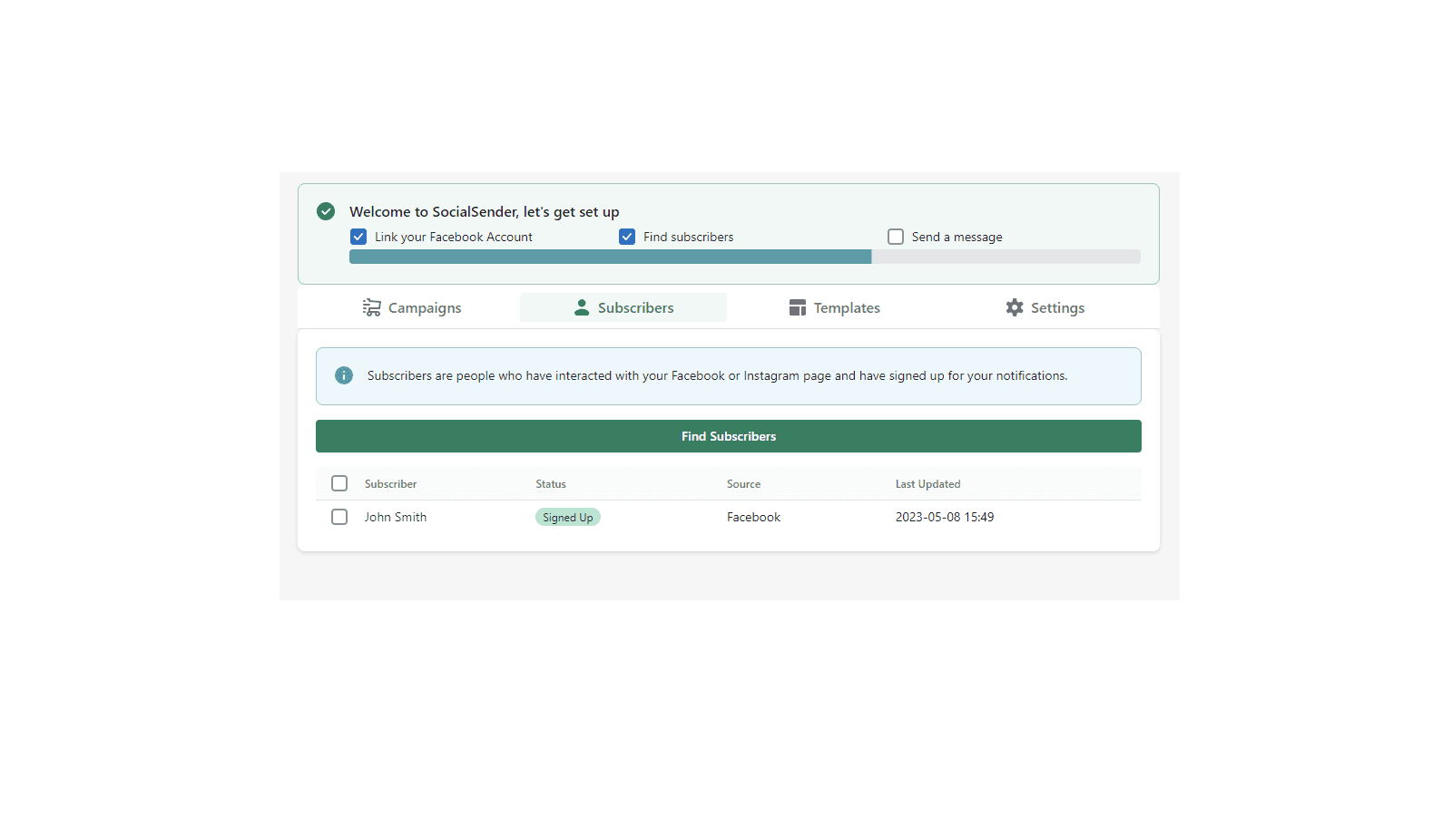Click the green checkmark icon beside Welcome heading

click(326, 211)
